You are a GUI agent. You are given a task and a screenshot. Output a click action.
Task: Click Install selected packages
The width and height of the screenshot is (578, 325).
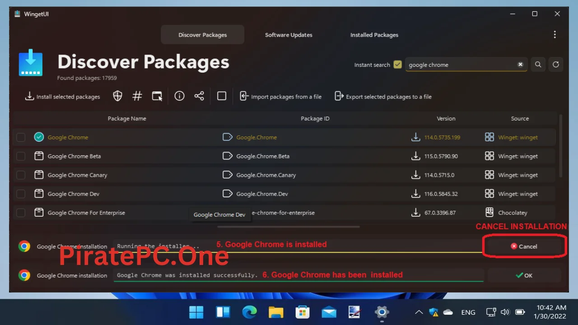[x=62, y=97]
